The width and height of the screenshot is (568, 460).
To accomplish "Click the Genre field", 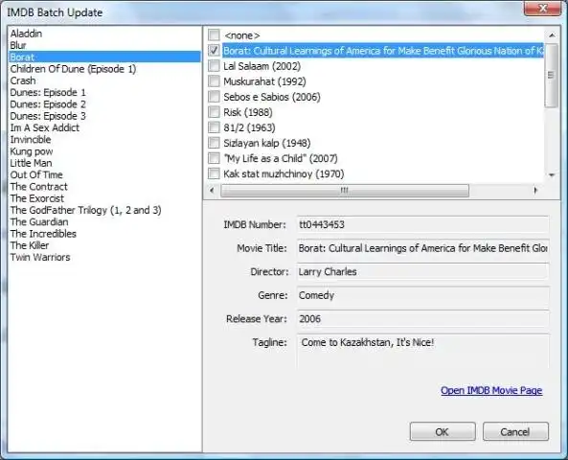I will [x=422, y=295].
